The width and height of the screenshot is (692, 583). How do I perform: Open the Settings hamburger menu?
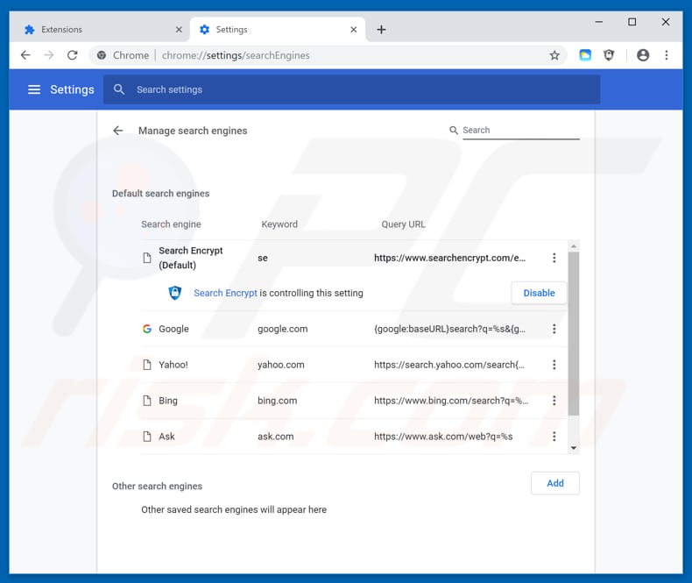(x=34, y=89)
